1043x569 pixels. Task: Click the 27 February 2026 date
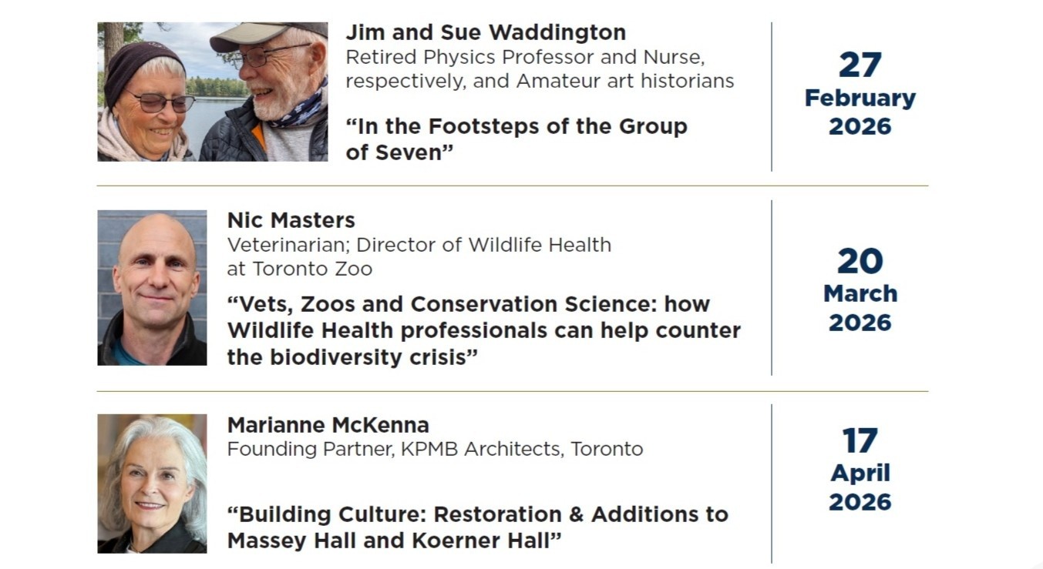(860, 95)
